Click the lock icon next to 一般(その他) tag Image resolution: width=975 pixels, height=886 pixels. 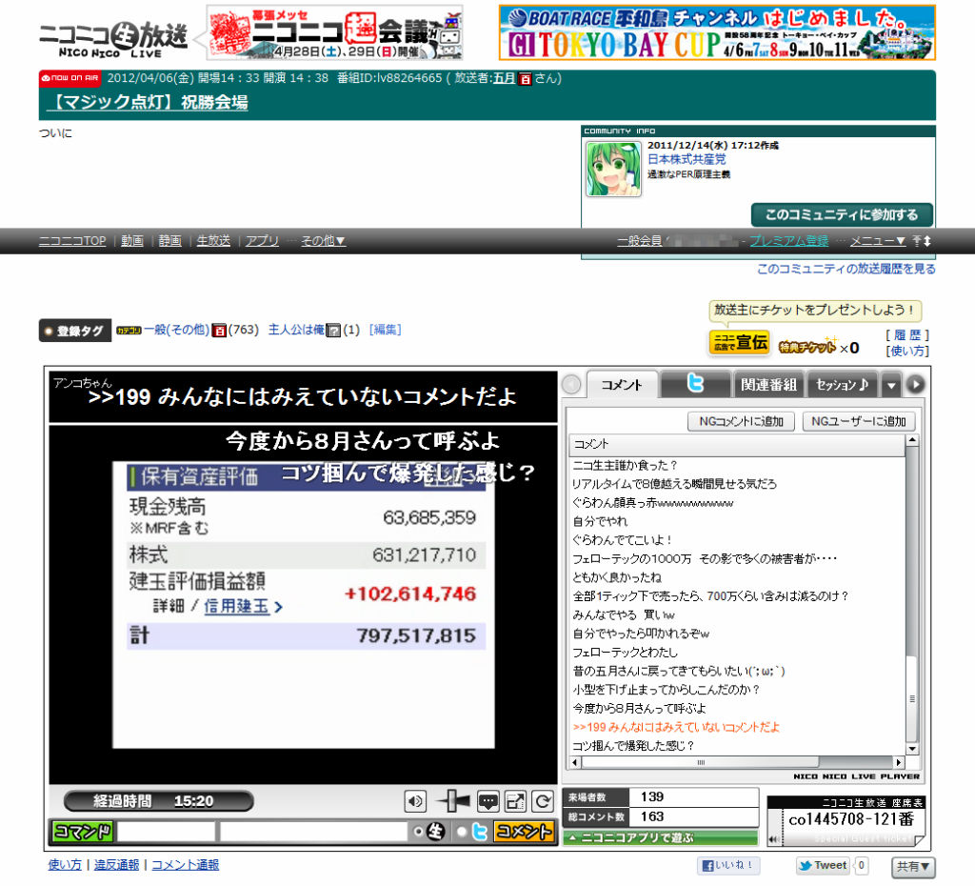218,331
